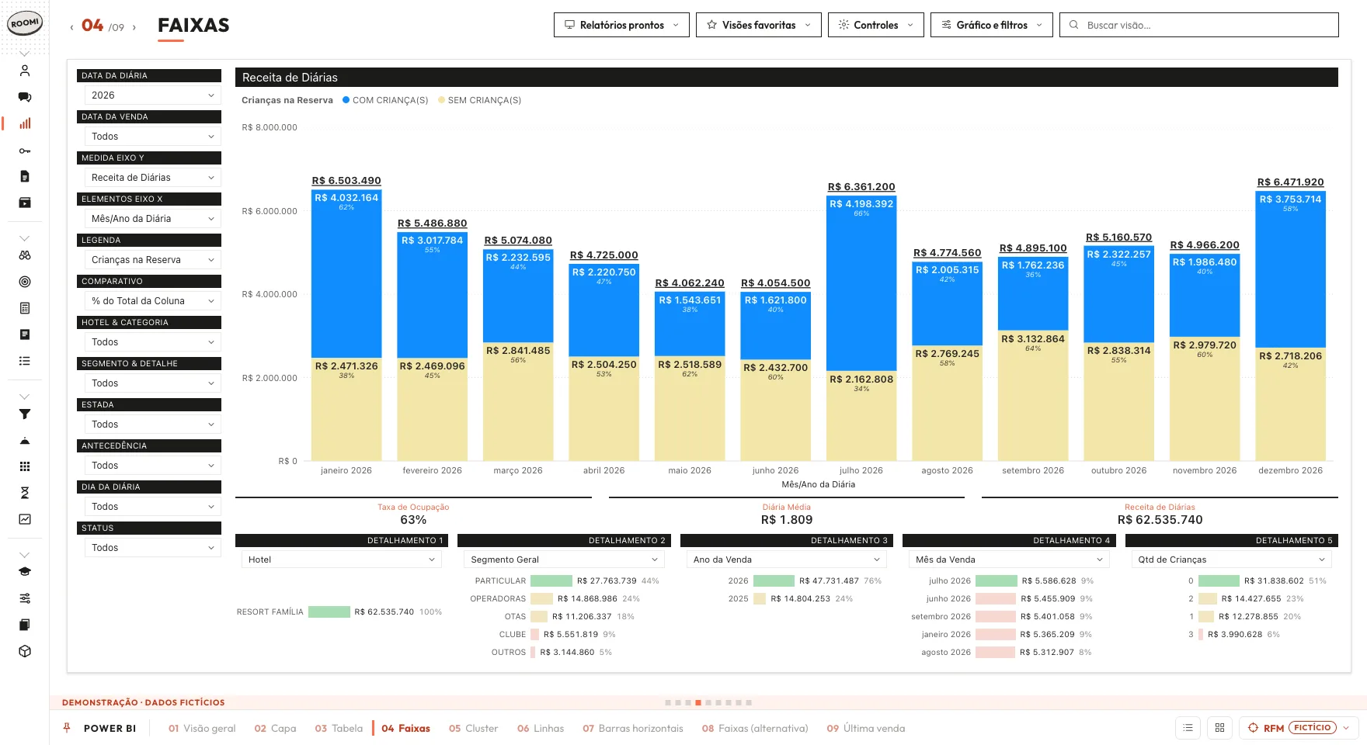This screenshot has height=745, width=1367.
Task: Open the sliders settings sidebar icon
Action: (25, 598)
